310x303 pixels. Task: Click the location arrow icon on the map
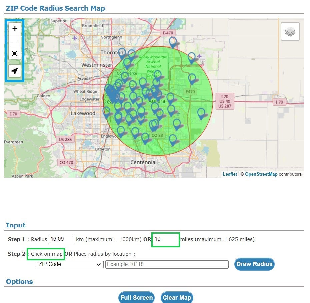coord(15,71)
